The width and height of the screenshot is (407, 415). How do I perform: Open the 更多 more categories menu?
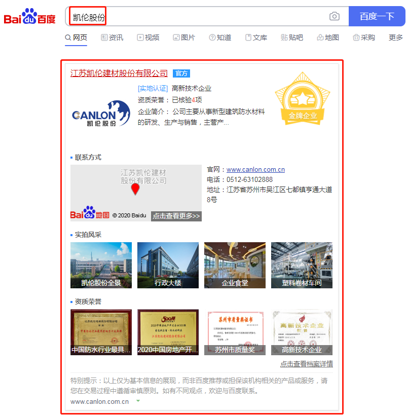(x=395, y=37)
